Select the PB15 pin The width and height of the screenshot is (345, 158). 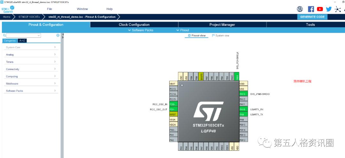[243, 125]
